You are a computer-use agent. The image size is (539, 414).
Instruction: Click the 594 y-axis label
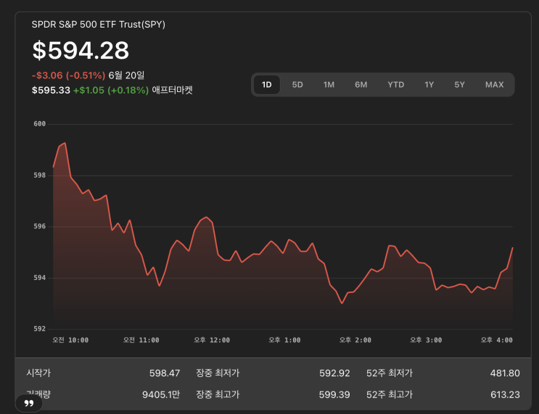(x=39, y=277)
